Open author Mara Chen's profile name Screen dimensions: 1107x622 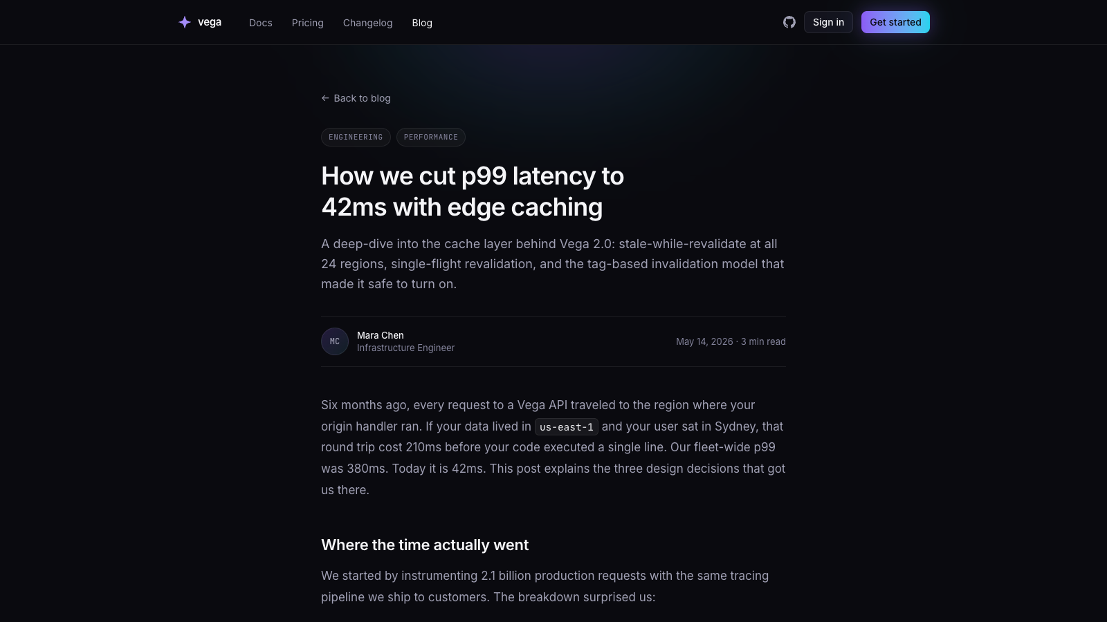(381, 335)
